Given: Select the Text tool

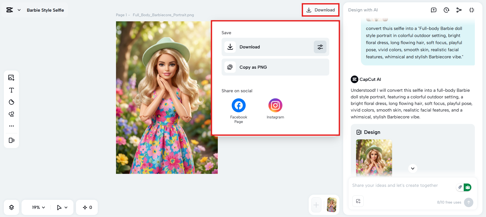Looking at the screenshot, I should (x=11, y=90).
